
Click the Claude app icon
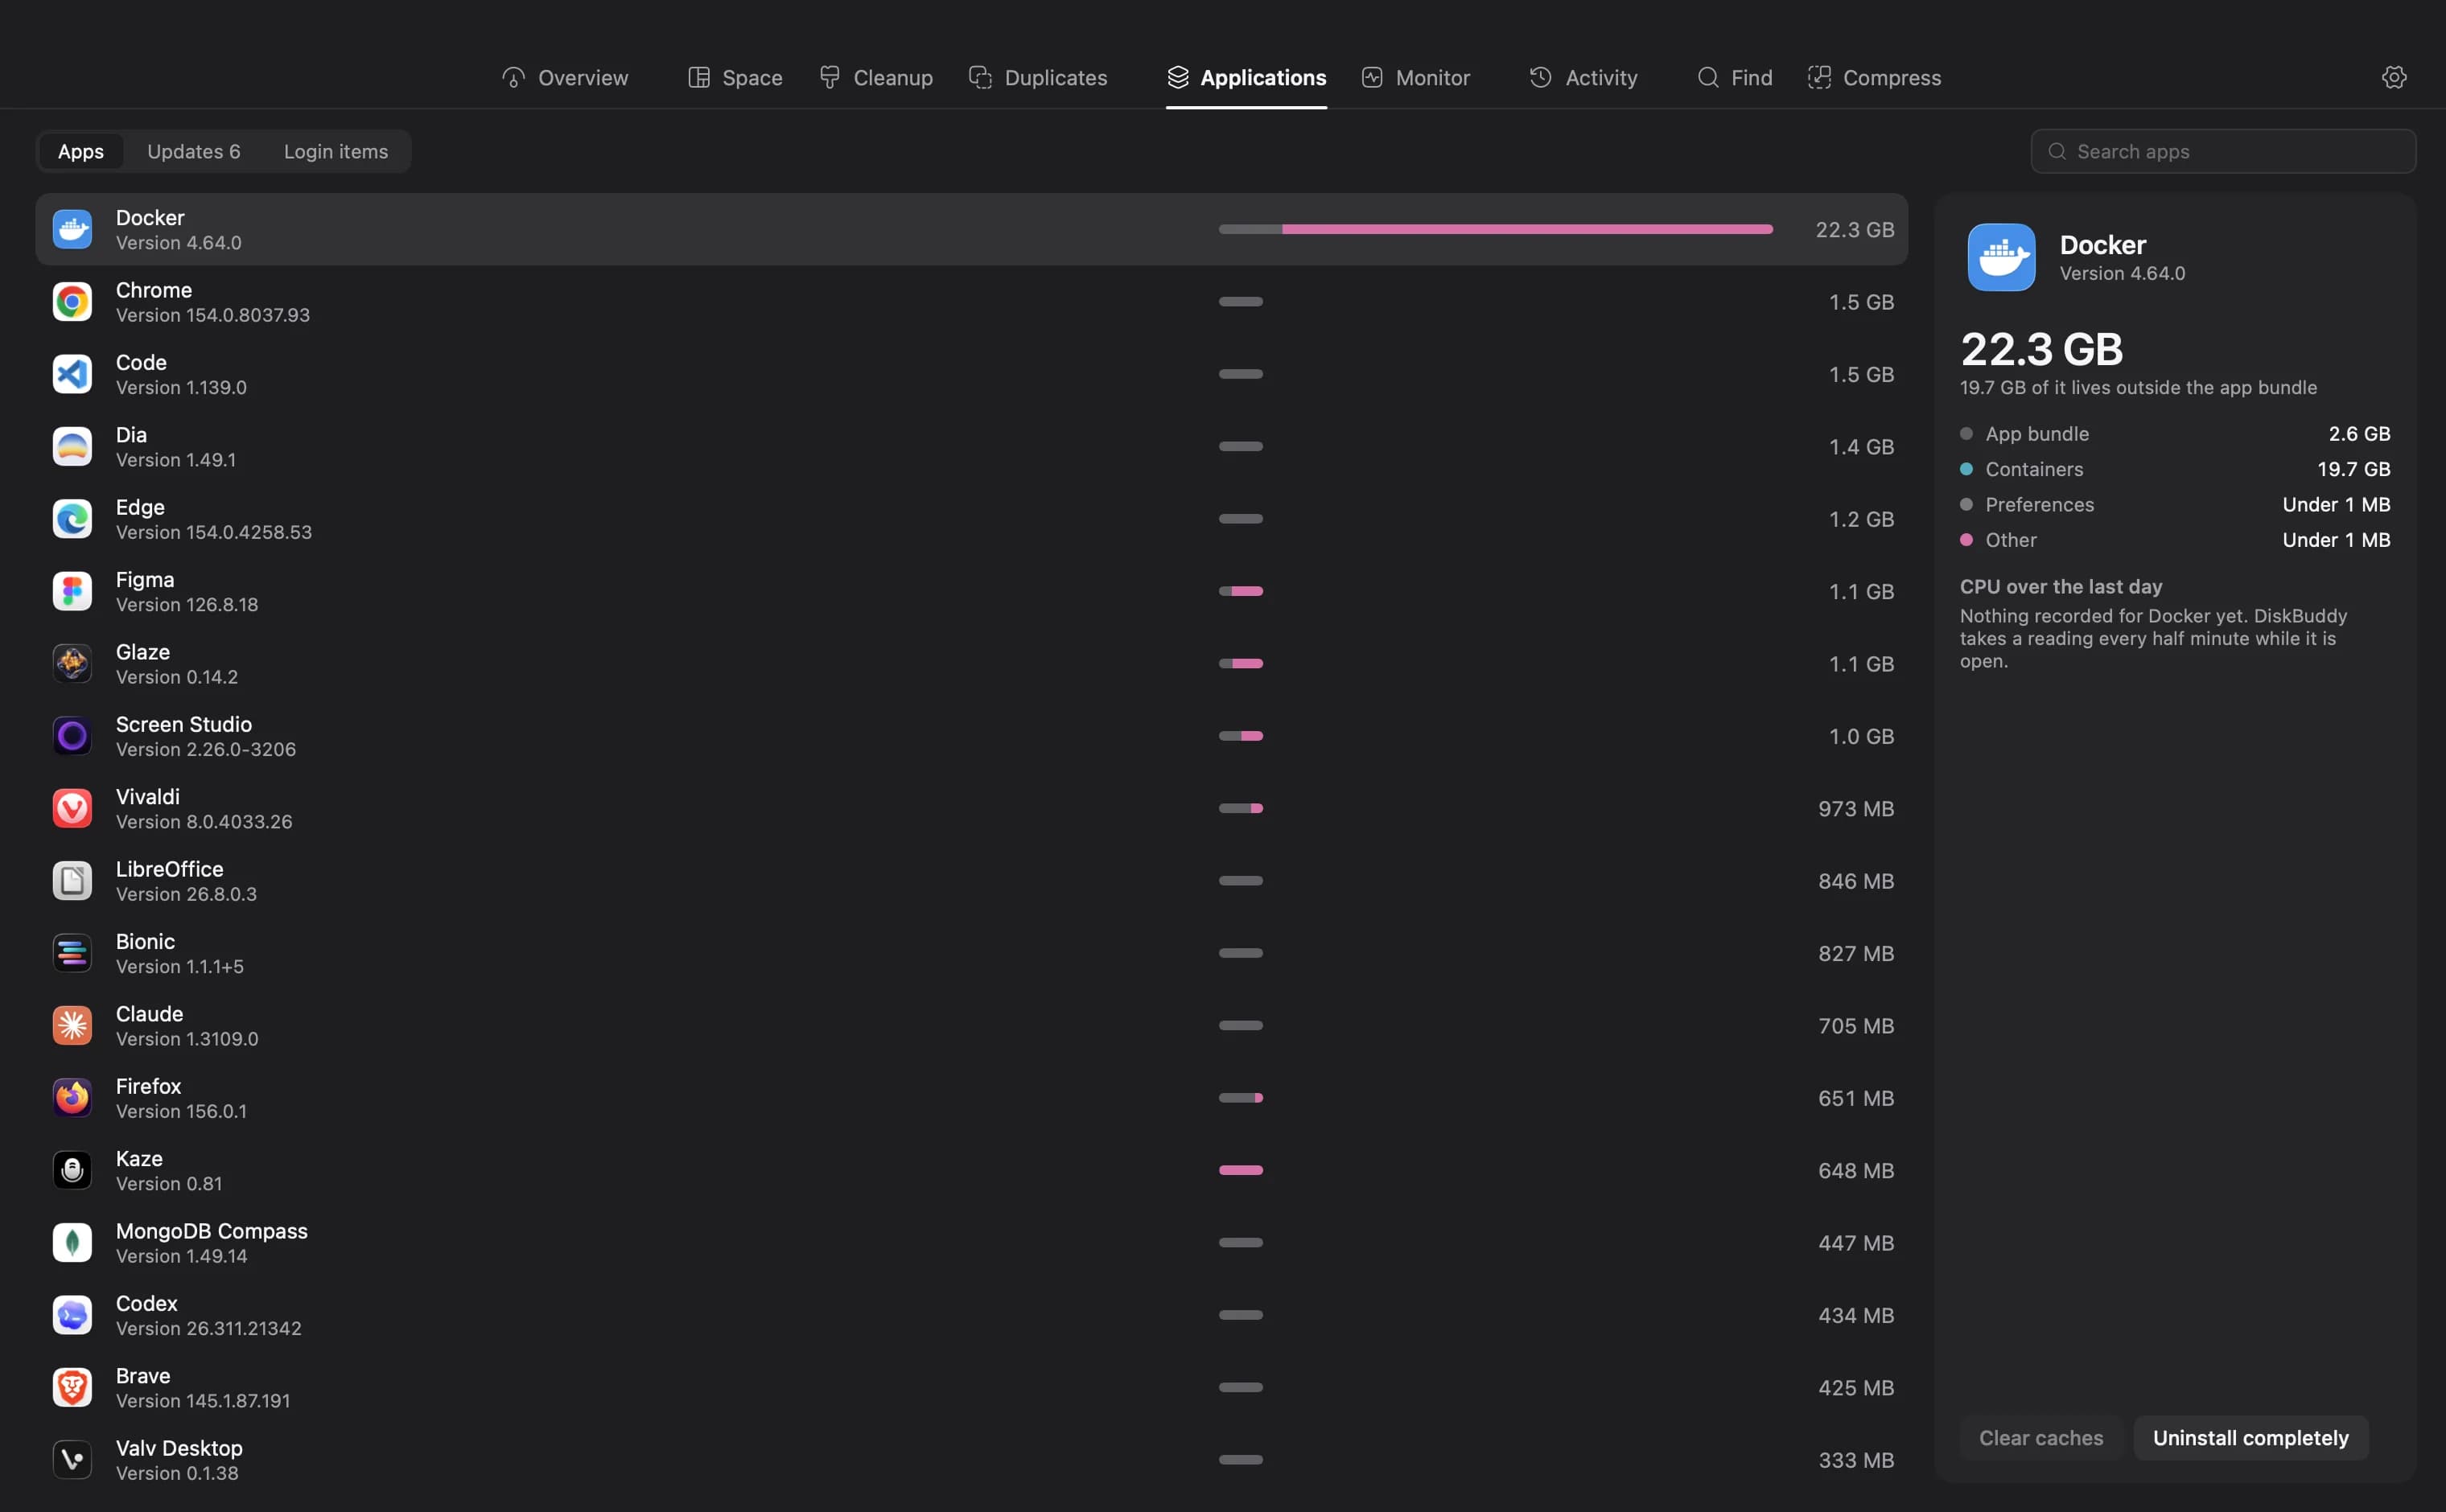(72, 1026)
